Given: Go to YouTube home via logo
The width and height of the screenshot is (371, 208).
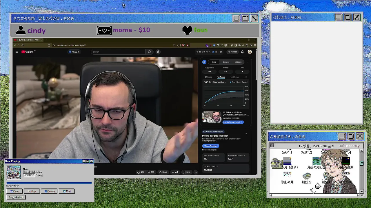Looking at the screenshot, I should [28, 52].
